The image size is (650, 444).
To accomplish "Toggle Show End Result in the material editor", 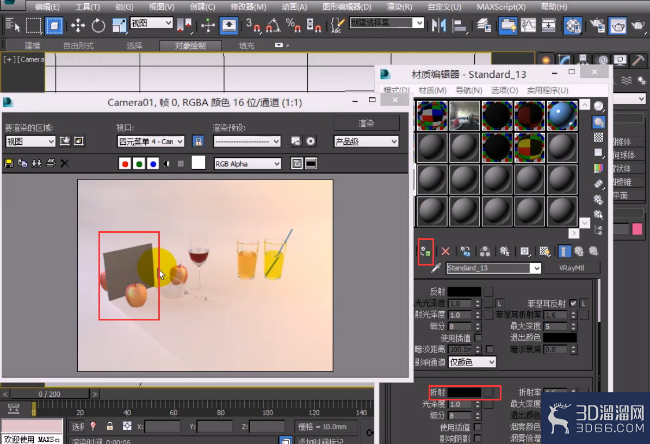I will coord(564,251).
